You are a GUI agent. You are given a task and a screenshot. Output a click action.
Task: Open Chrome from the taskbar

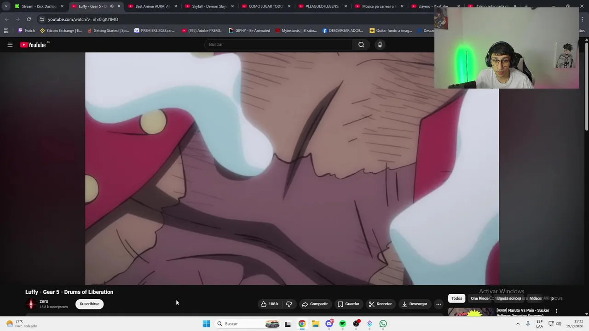(x=302, y=324)
